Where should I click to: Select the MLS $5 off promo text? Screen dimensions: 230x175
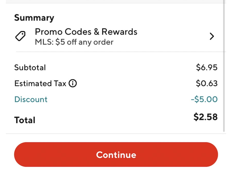[74, 42]
